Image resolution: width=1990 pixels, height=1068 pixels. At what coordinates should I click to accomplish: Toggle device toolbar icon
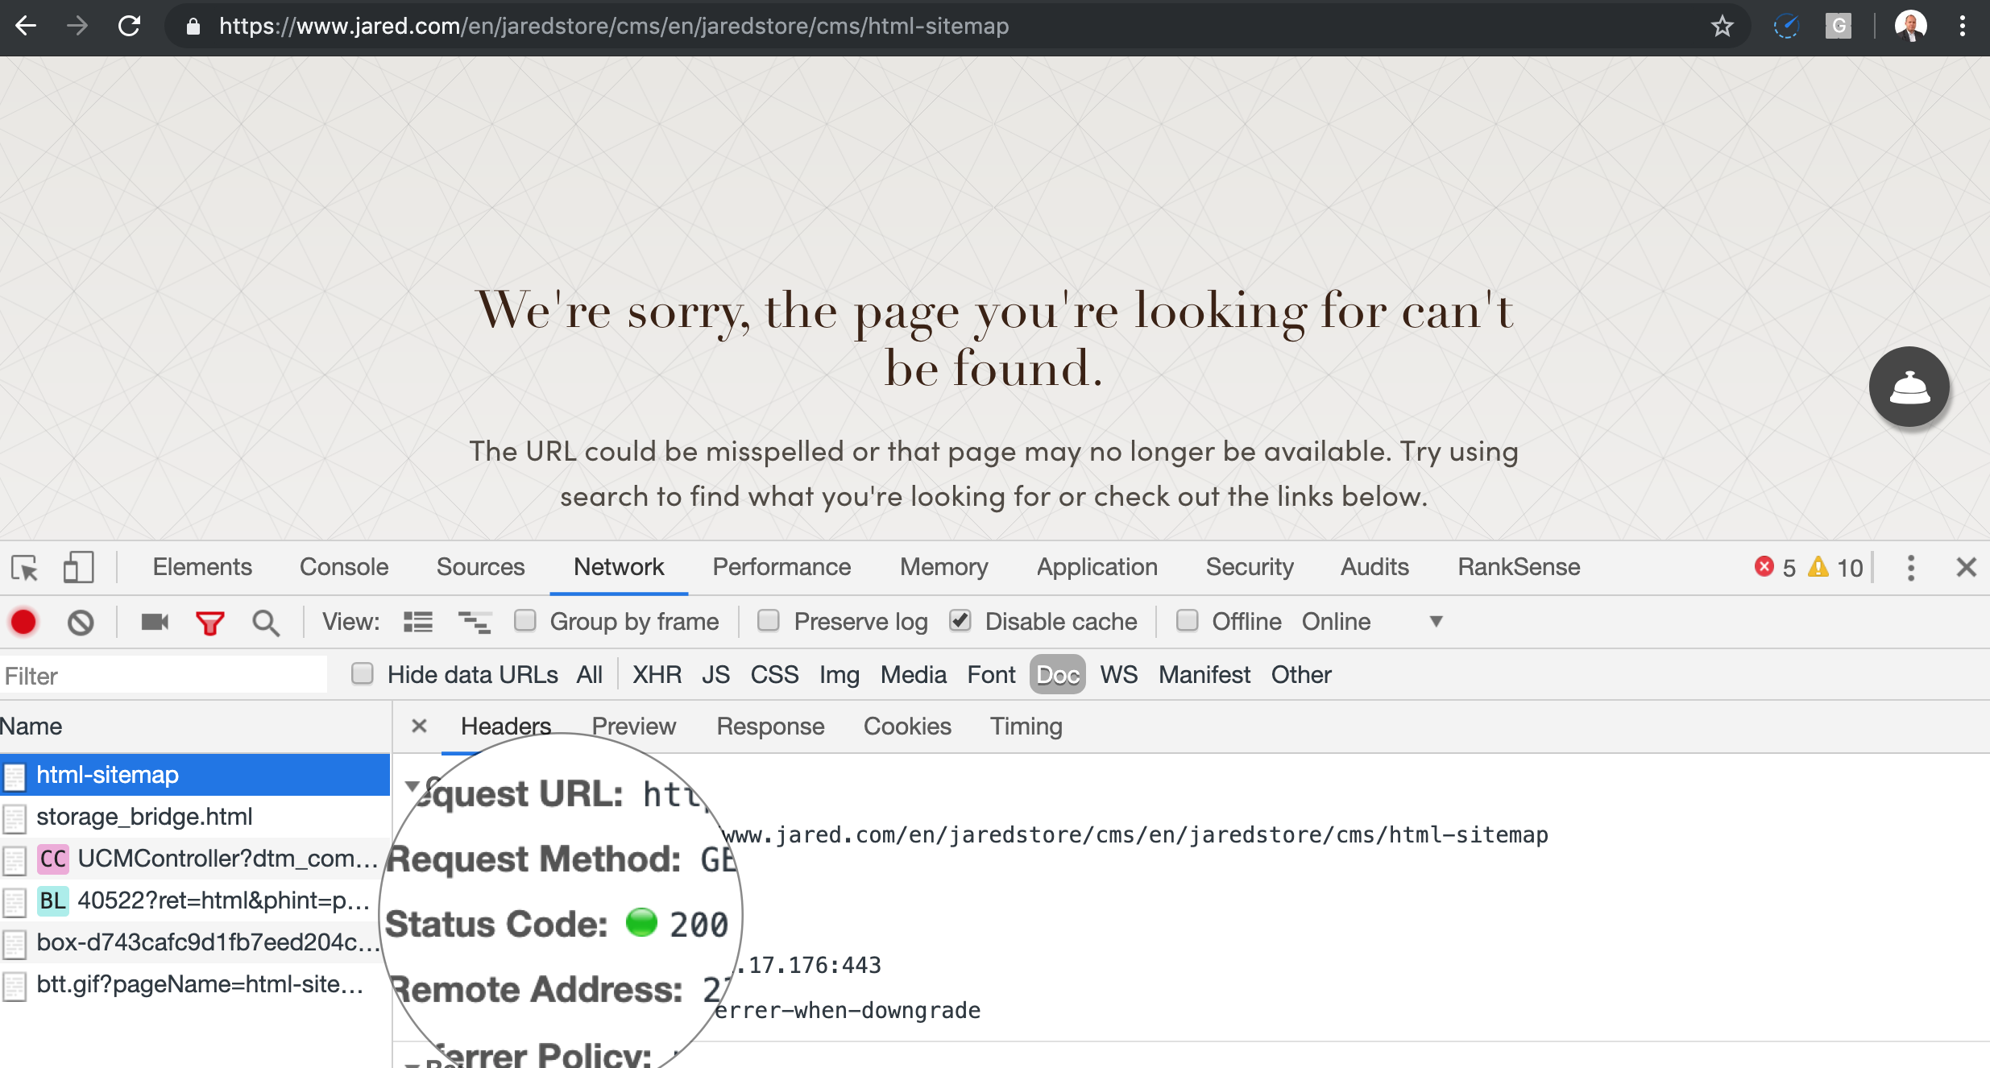(78, 568)
